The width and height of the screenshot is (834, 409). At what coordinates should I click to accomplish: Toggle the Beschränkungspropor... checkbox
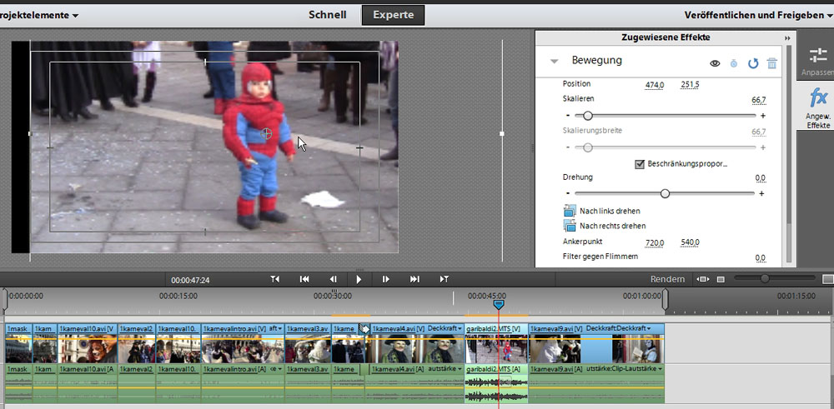click(x=640, y=164)
